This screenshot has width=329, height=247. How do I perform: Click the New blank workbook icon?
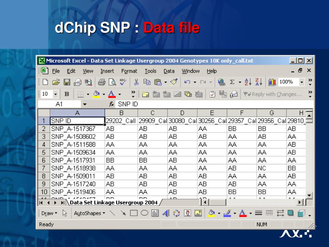pyautogui.click(x=45, y=82)
